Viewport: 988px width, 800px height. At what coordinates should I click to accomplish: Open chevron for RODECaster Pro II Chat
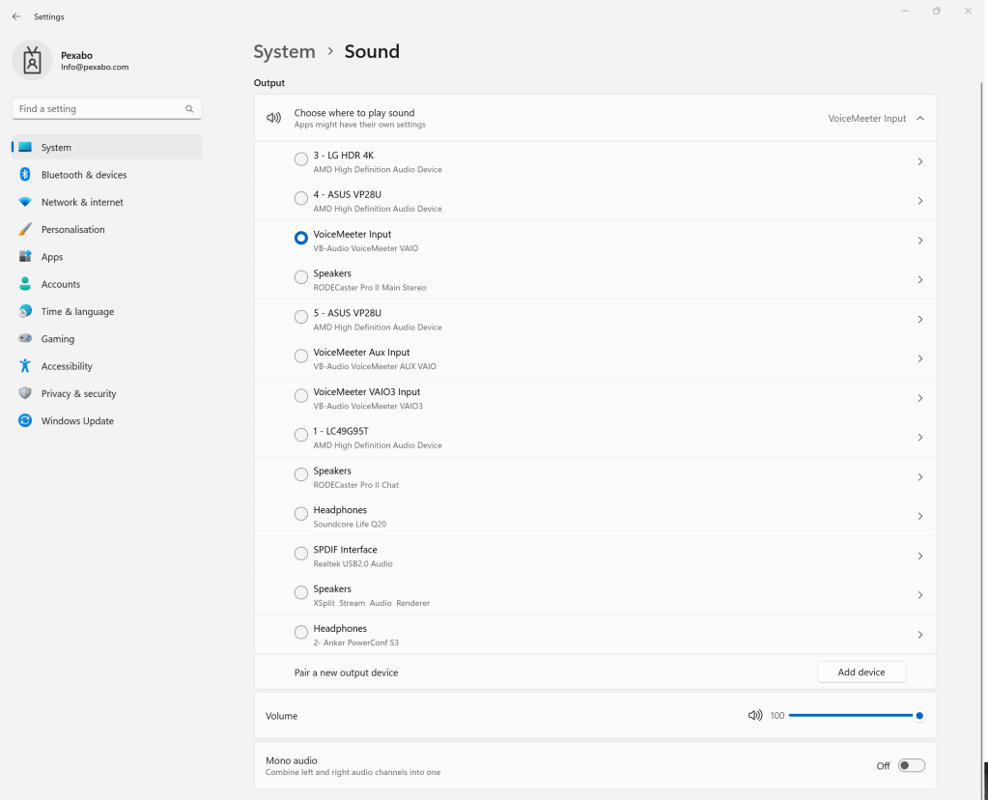[x=920, y=477]
